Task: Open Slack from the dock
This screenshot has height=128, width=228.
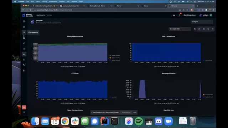Action: pos(75,121)
